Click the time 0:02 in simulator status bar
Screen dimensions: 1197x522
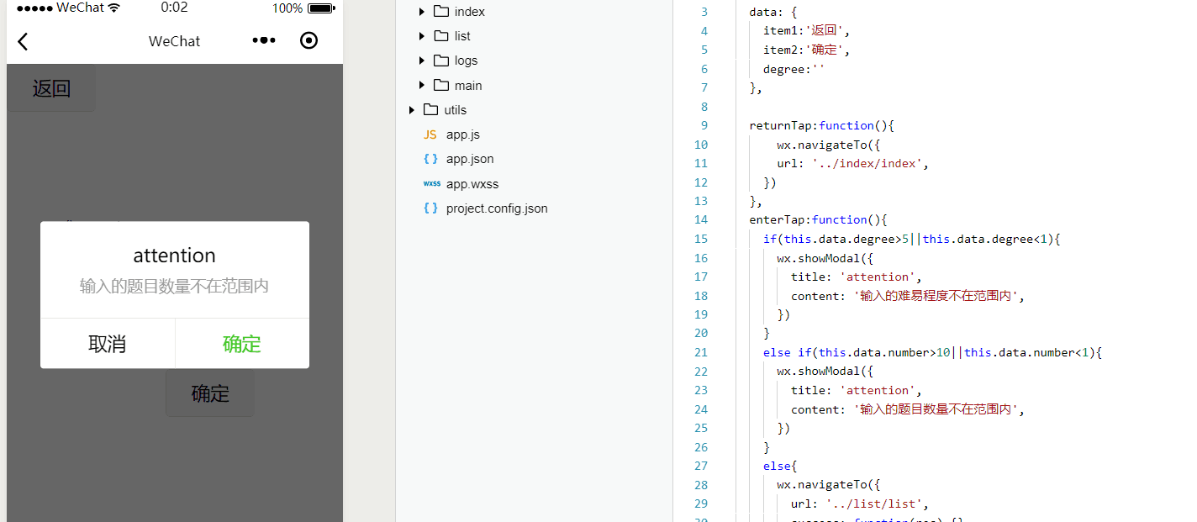[175, 8]
